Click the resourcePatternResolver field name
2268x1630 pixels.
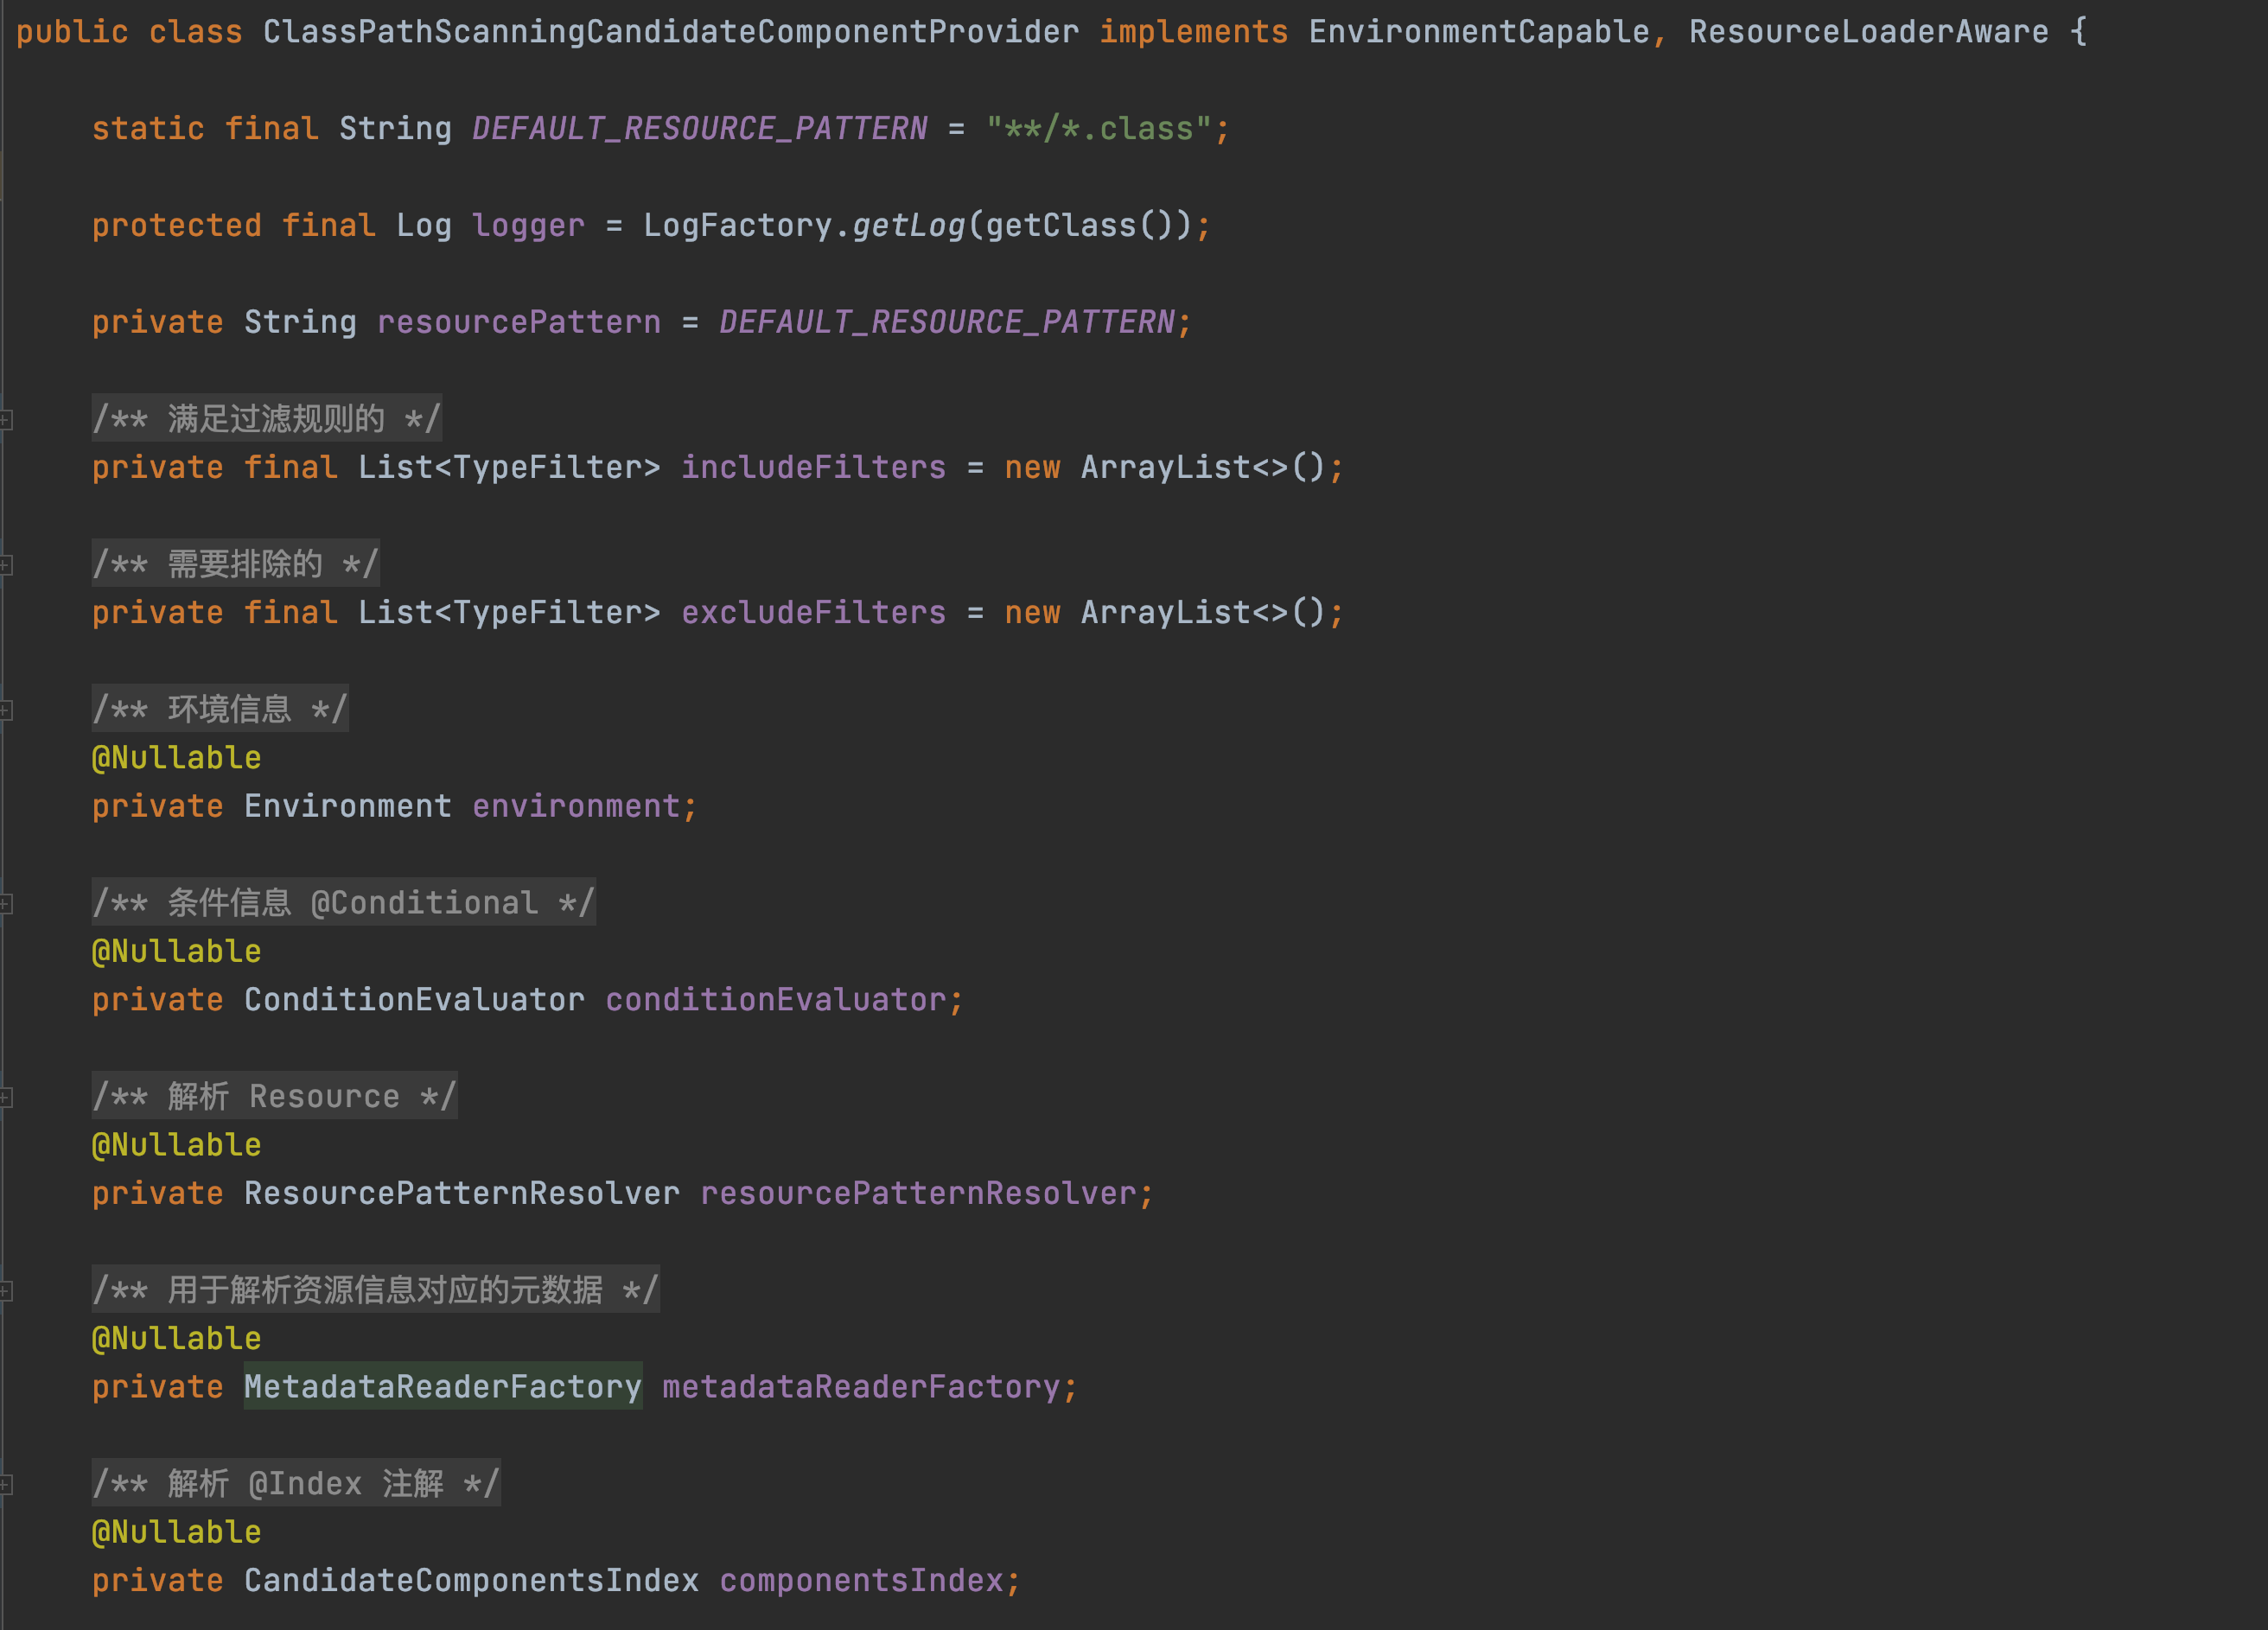click(x=918, y=1193)
